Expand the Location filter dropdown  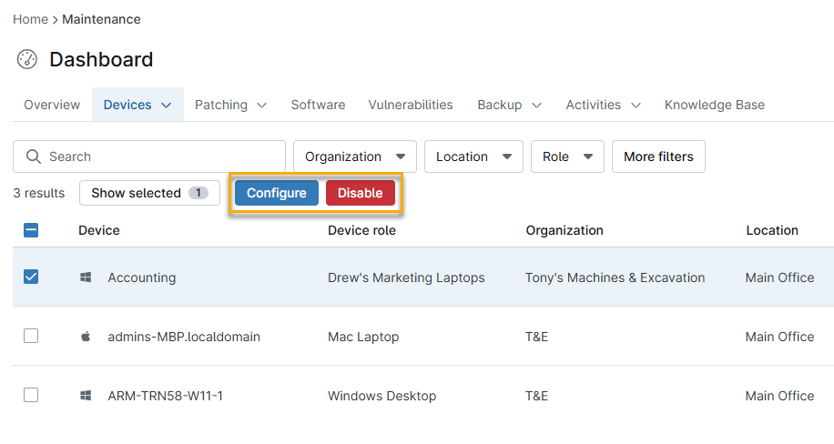coord(473,156)
